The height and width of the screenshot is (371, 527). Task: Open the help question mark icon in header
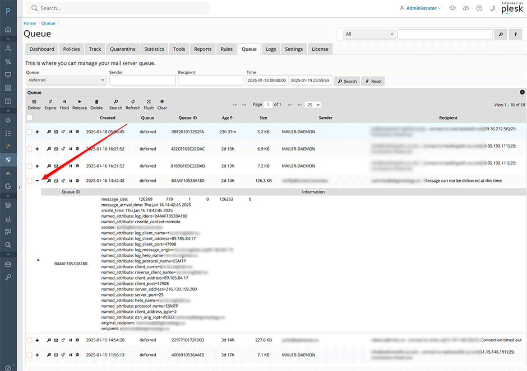[479, 8]
